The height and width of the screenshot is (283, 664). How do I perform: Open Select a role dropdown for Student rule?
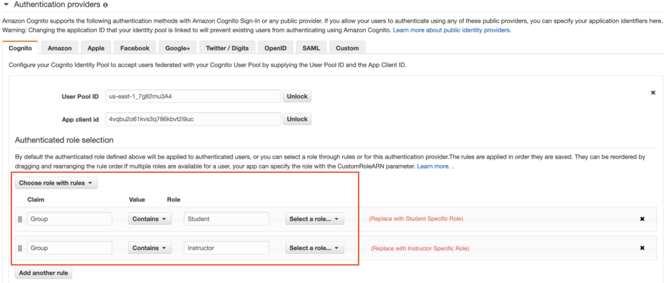pos(314,219)
